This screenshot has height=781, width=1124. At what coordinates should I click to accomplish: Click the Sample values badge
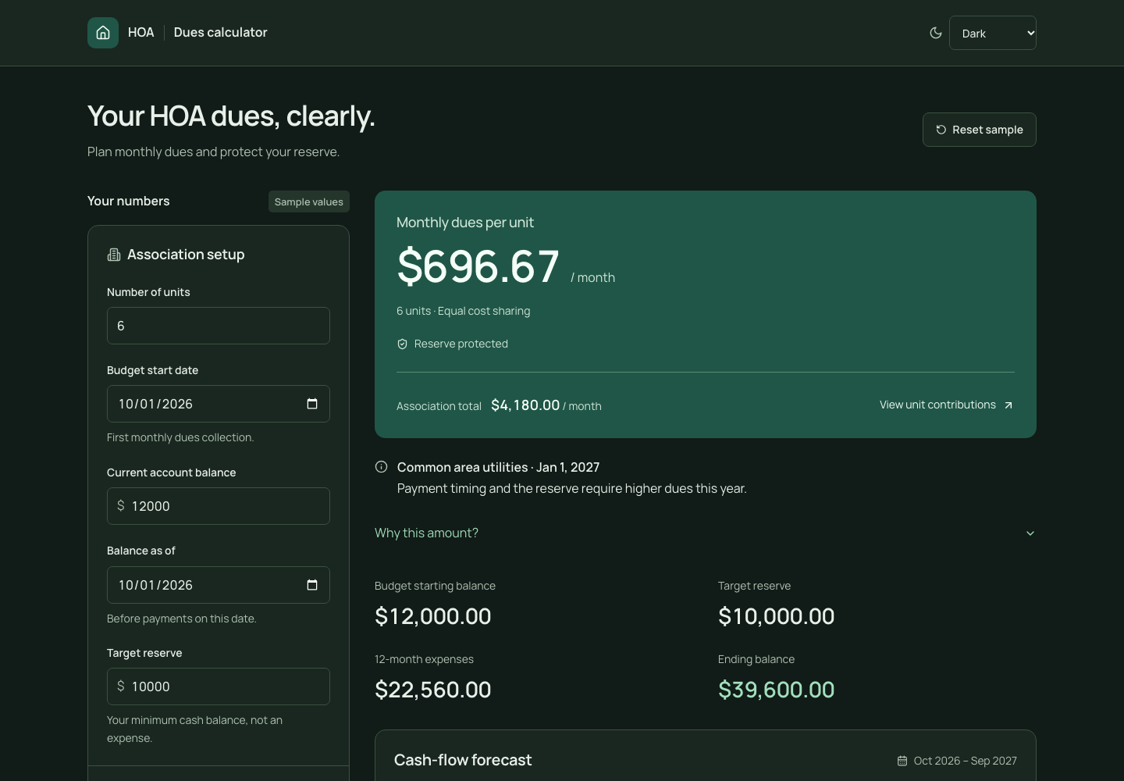click(x=309, y=201)
